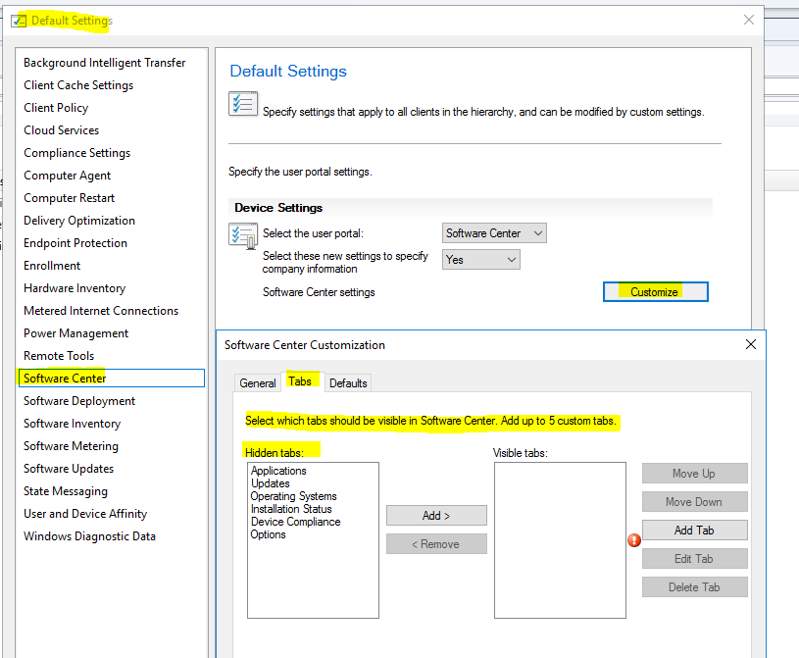The height and width of the screenshot is (658, 799).
Task: Click the red error icon beside Add Tab
Action: pos(634,539)
